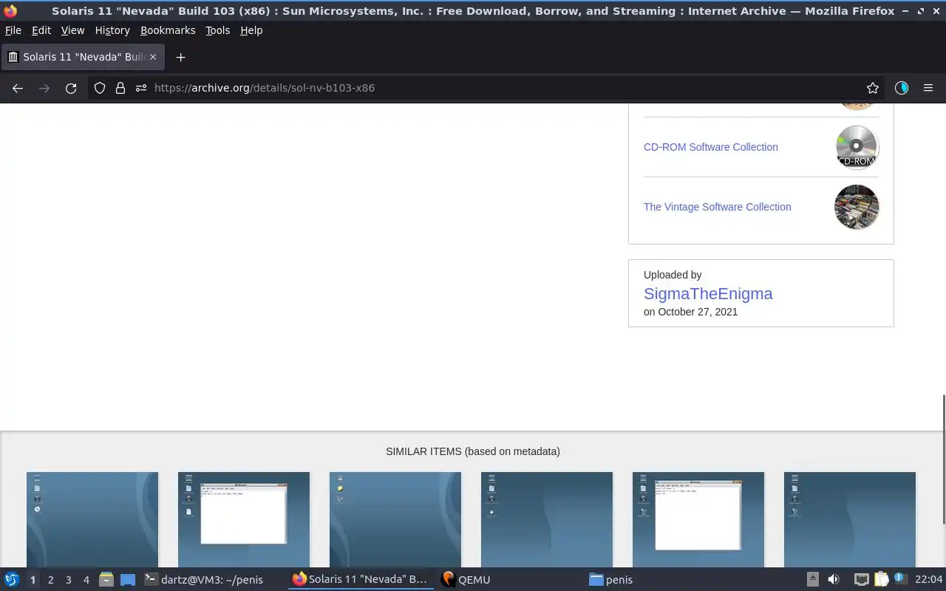Click the page vertical scrollbar thumb
This screenshot has width=946, height=591.
943,459
